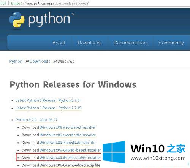Select the Windows breadcrumb text
This screenshot has width=190, height=168.
pyautogui.click(x=66, y=61)
